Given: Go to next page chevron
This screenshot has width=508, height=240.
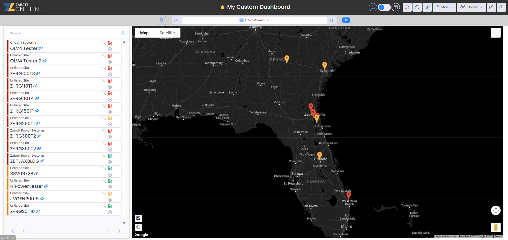Looking at the screenshot, I should coord(108,231).
